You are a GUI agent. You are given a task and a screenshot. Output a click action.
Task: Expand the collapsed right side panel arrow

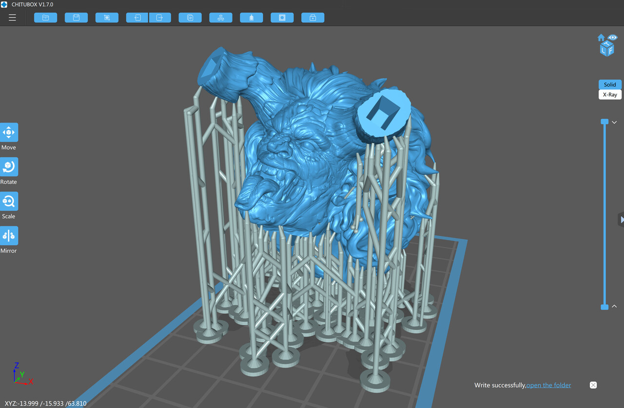(622, 220)
